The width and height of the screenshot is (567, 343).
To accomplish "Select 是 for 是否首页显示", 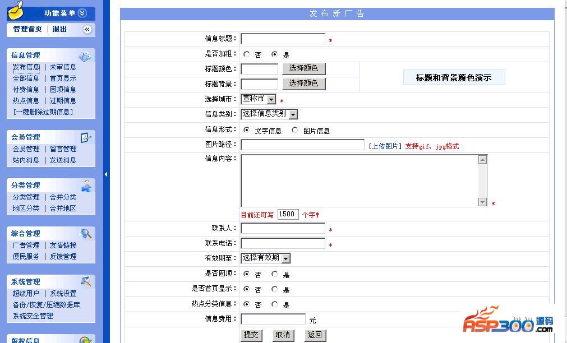I will pyautogui.click(x=274, y=289).
